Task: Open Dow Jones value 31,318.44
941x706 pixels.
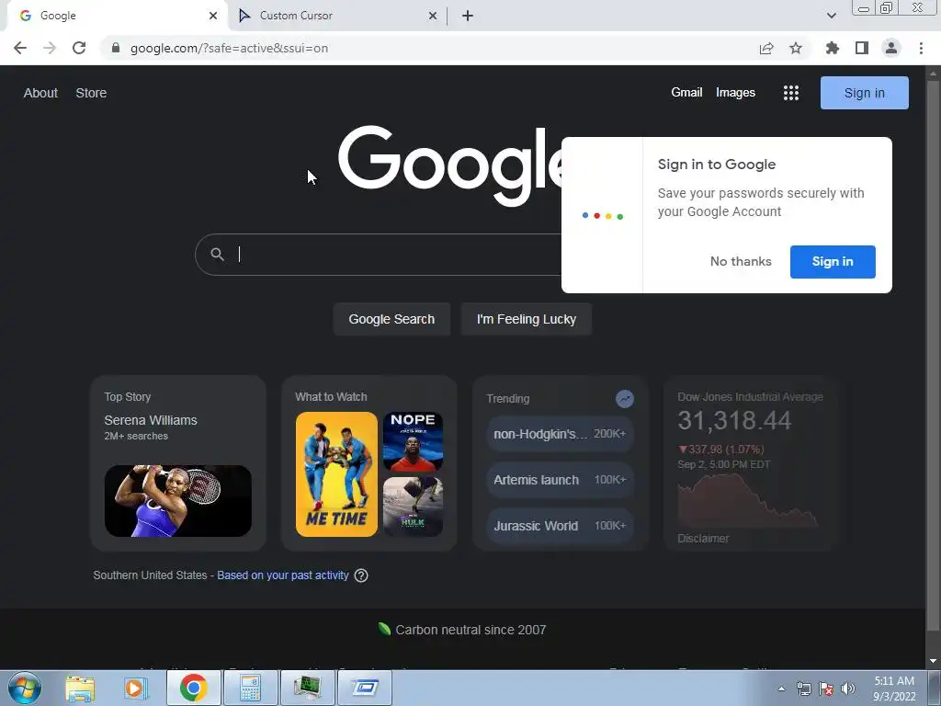Action: (734, 421)
